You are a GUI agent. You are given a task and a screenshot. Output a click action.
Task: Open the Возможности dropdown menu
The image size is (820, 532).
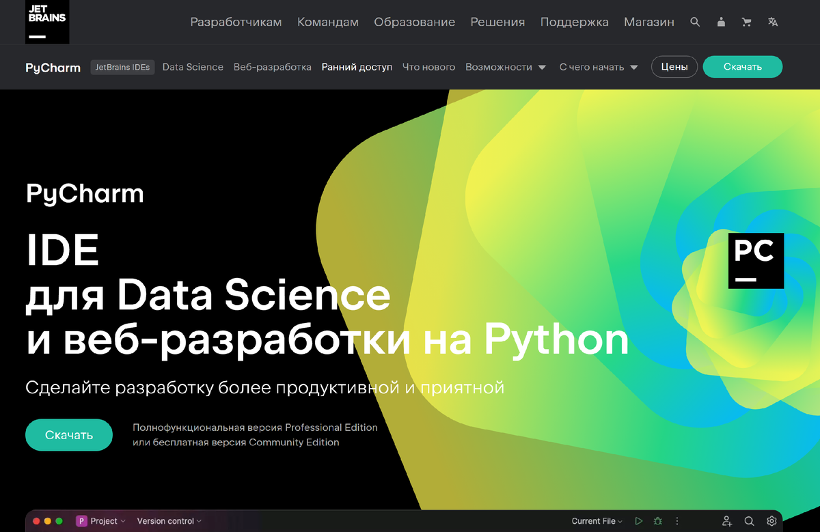(x=506, y=67)
